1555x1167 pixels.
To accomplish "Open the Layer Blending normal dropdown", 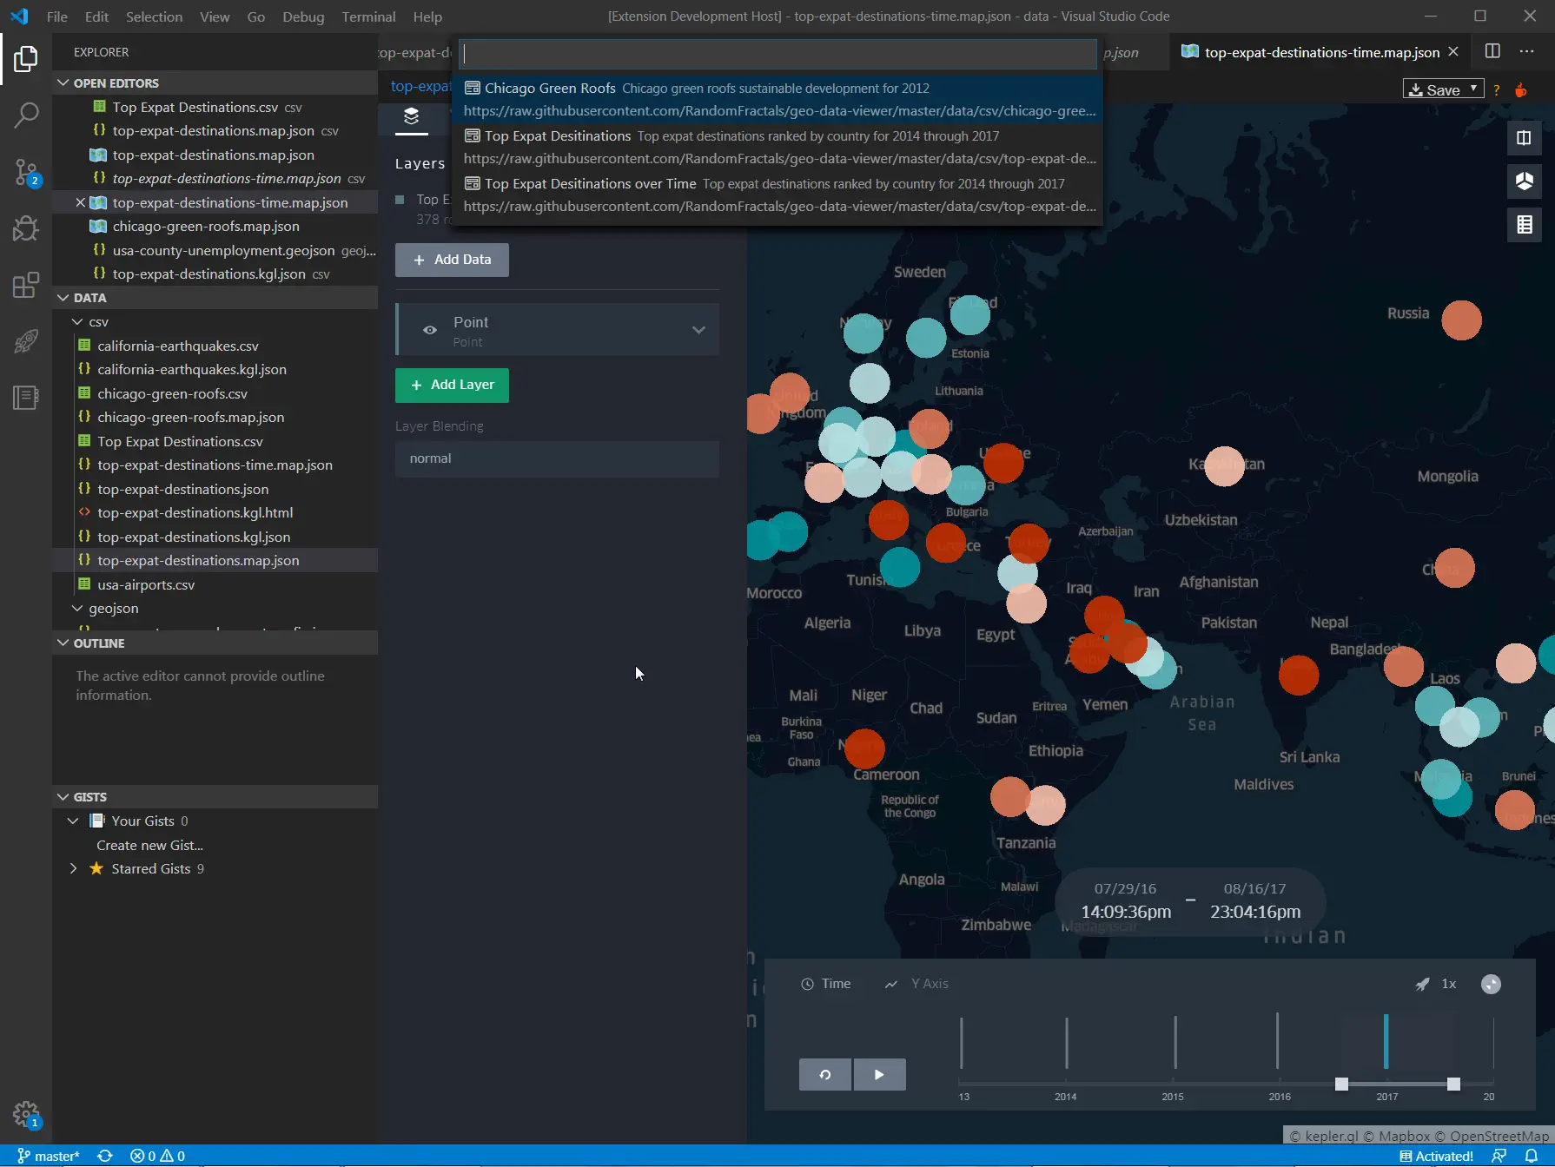I will [557, 458].
